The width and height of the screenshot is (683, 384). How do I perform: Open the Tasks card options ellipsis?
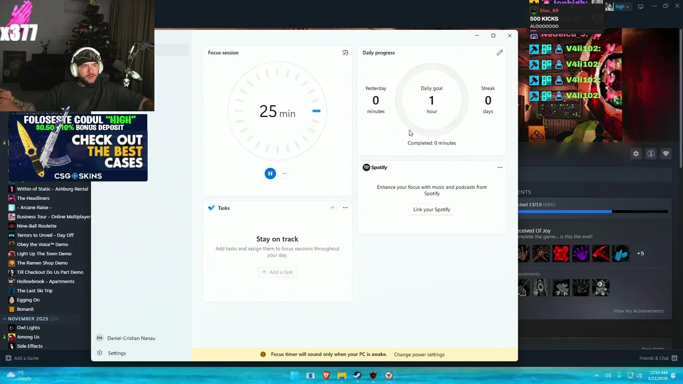(x=345, y=208)
